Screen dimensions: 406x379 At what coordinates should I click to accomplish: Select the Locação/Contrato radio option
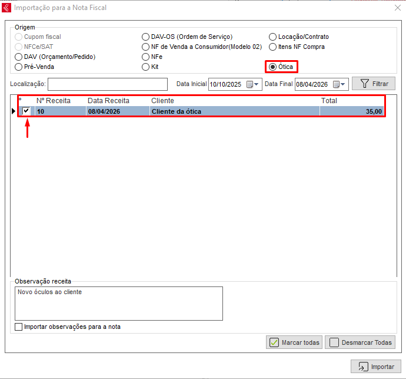tap(273, 37)
